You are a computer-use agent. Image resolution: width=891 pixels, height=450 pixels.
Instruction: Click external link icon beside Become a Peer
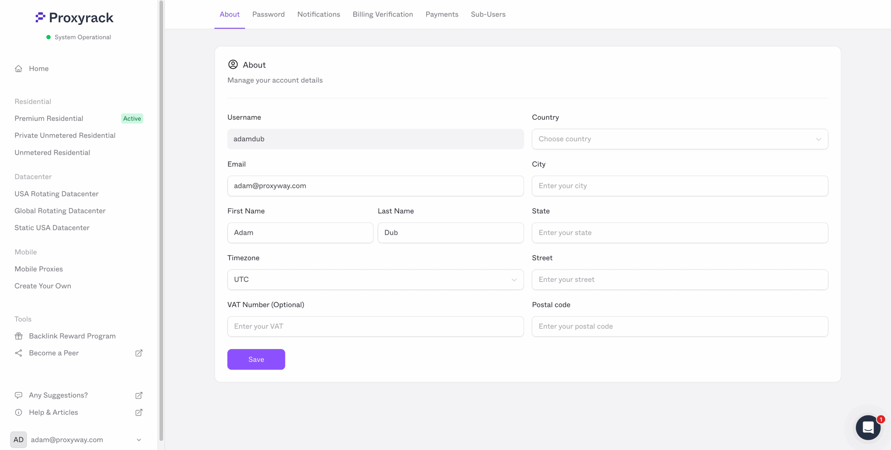(x=139, y=353)
